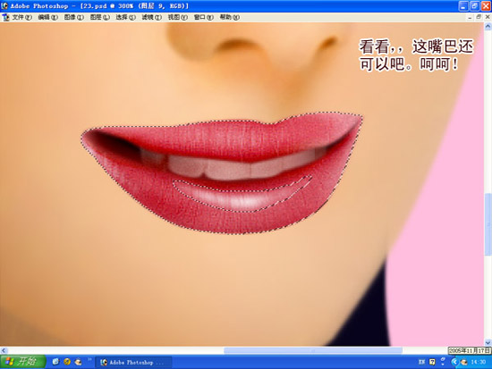Click the round yellow quick launch icon
The height and width of the screenshot is (369, 492).
[x=67, y=362]
